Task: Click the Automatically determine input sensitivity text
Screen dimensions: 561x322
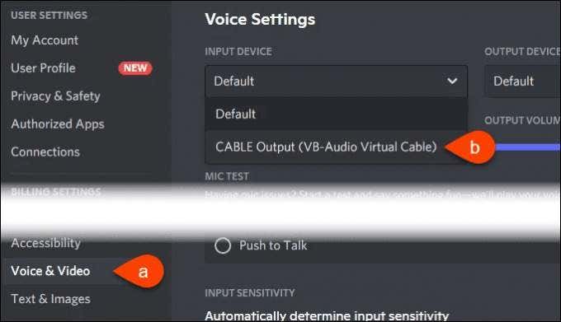Action: [x=327, y=316]
